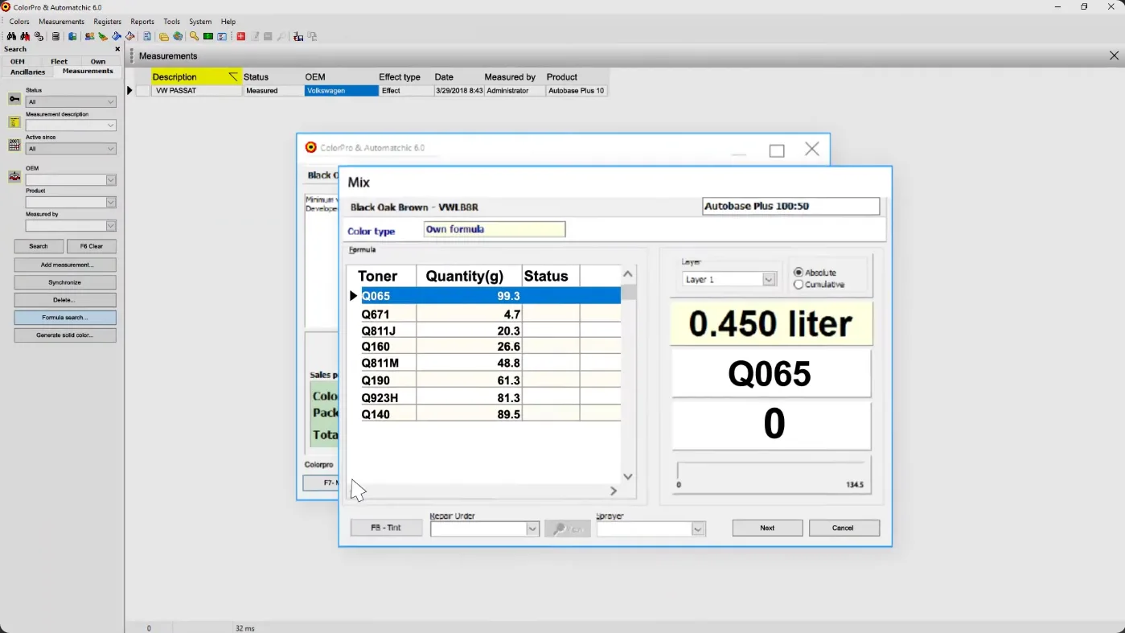Switch to the Fleet search tab
This screenshot has height=633, width=1125.
(x=59, y=61)
